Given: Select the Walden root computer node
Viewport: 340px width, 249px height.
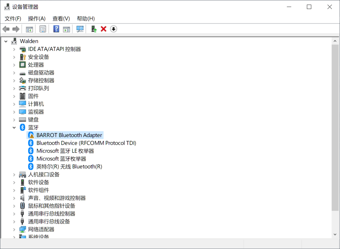Looking at the screenshot, I should (29, 41).
